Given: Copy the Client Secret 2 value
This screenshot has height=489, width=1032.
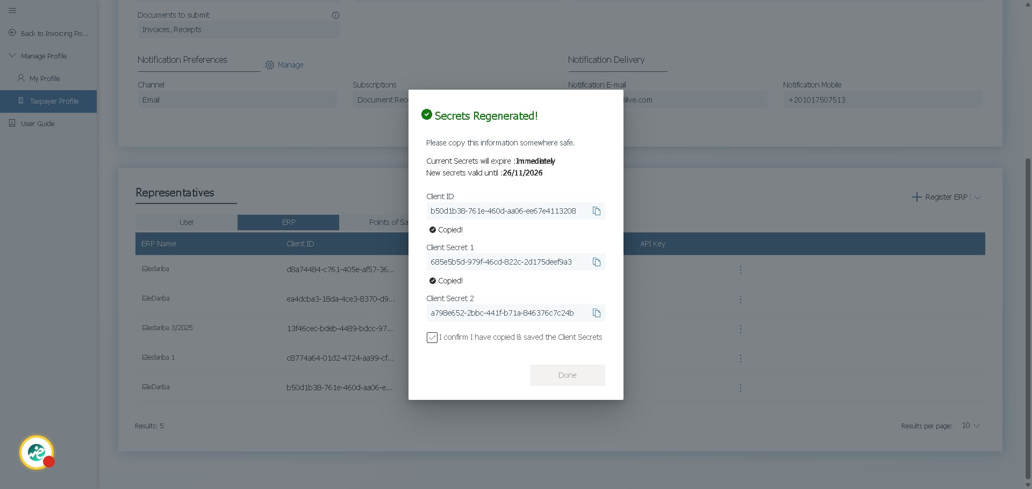Looking at the screenshot, I should [597, 313].
